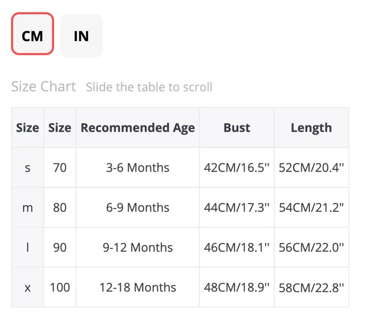Image resolution: width=365 pixels, height=324 pixels.
Task: Click the size x row label
Action: tap(28, 288)
